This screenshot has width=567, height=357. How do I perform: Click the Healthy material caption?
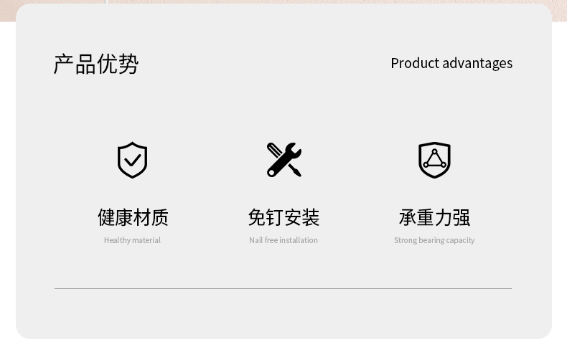132,240
